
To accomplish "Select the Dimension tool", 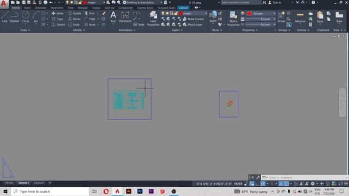I will pos(125,17).
